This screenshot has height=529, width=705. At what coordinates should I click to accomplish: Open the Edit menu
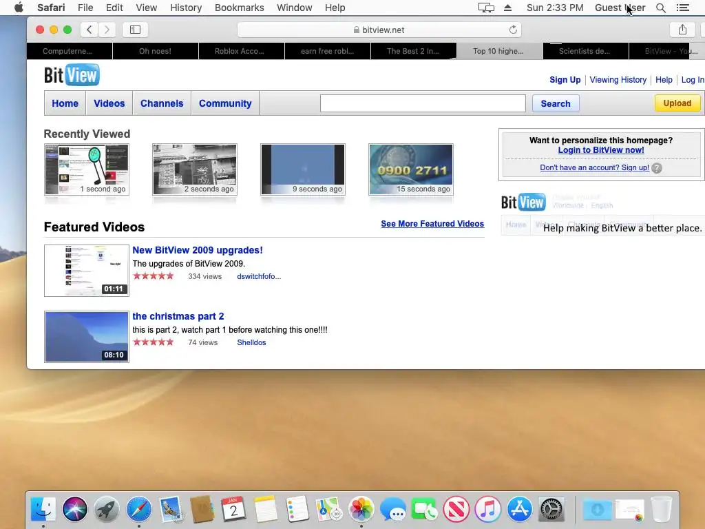point(114,8)
